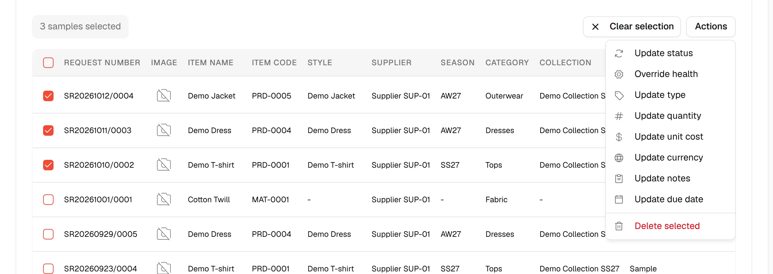
Task: Choose Update status from the menu
Action: pyautogui.click(x=670, y=53)
